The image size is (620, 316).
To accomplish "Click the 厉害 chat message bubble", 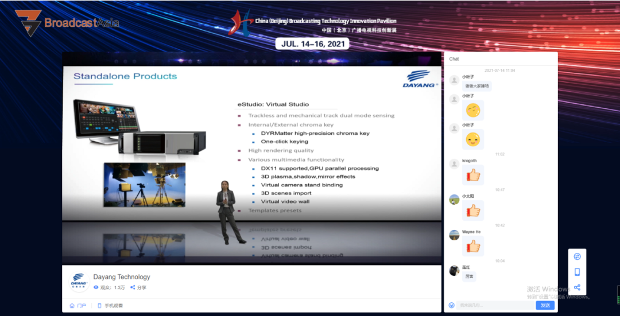I will [469, 276].
